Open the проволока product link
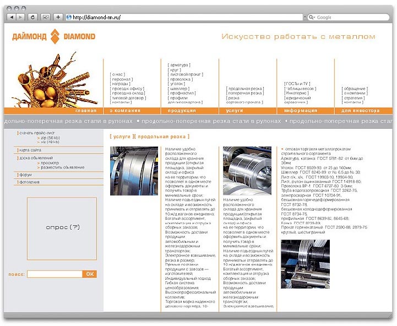This screenshot has width=397, height=326. pos(180,79)
